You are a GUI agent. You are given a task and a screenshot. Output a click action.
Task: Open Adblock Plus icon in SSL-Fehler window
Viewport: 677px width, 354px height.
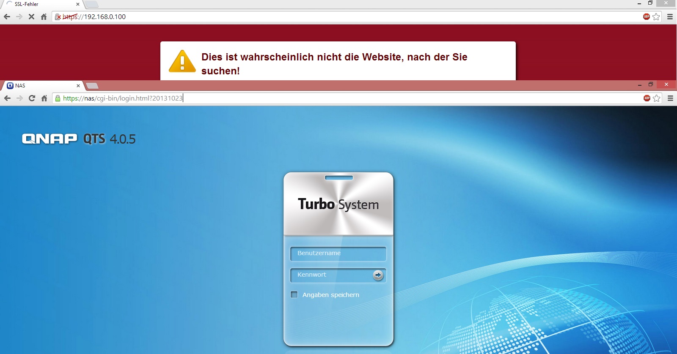pyautogui.click(x=647, y=16)
